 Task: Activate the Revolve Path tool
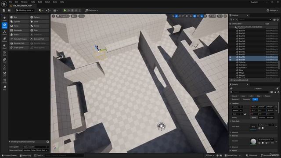(x=19, y=43)
